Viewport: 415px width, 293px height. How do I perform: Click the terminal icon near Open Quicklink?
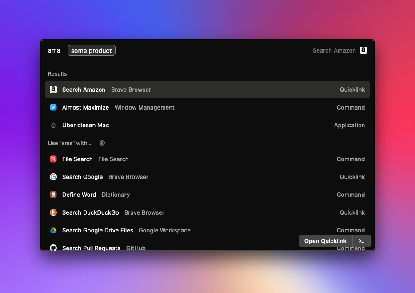coord(361,240)
